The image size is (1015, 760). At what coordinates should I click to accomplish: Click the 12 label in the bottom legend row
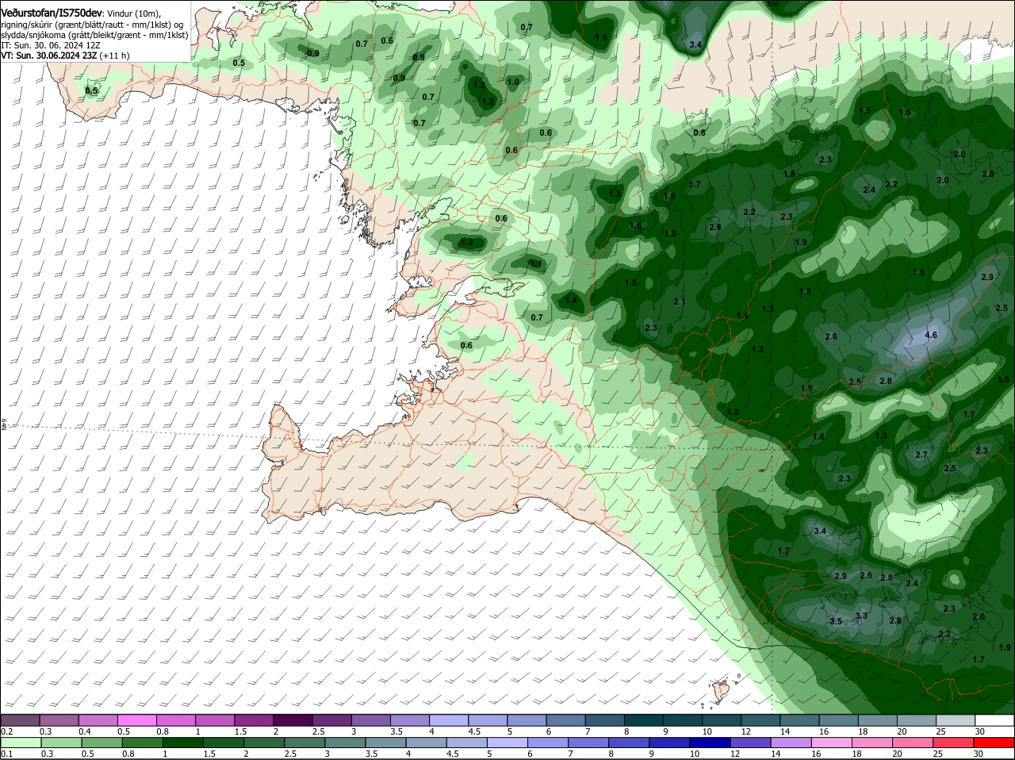pyautogui.click(x=735, y=754)
